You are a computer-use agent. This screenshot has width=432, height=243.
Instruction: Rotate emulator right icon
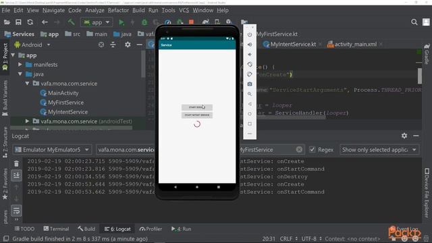pyautogui.click(x=250, y=74)
